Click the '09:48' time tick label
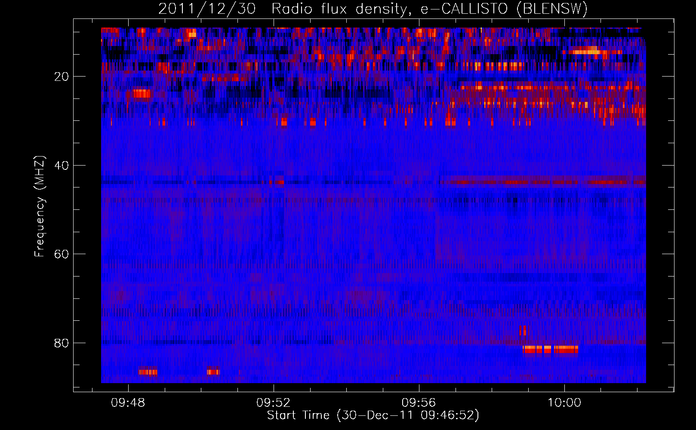This screenshot has height=430, width=696. coord(128,403)
